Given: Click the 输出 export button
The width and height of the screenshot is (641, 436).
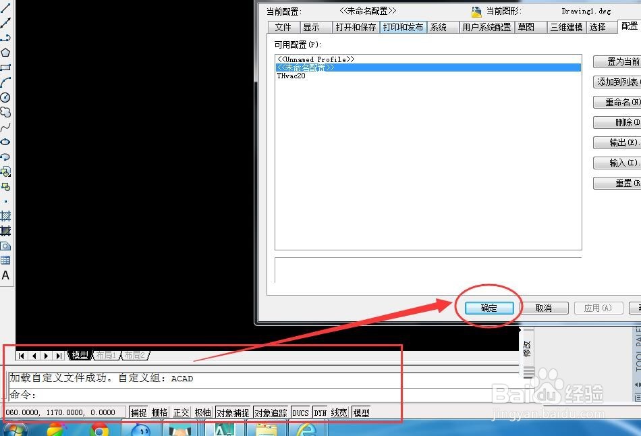Looking at the screenshot, I should pos(617,142).
